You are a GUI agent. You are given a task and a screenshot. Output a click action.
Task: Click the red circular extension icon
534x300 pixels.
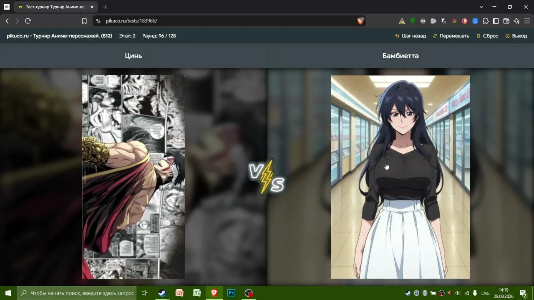[464, 21]
